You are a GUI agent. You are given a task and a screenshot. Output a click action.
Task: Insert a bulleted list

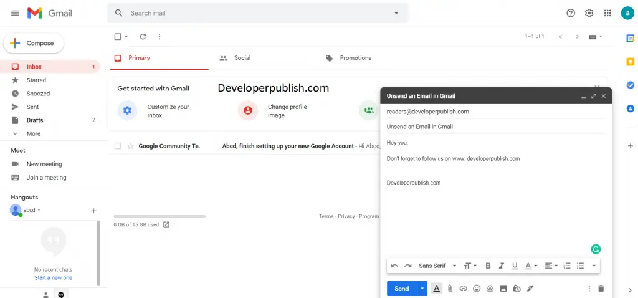(x=580, y=266)
